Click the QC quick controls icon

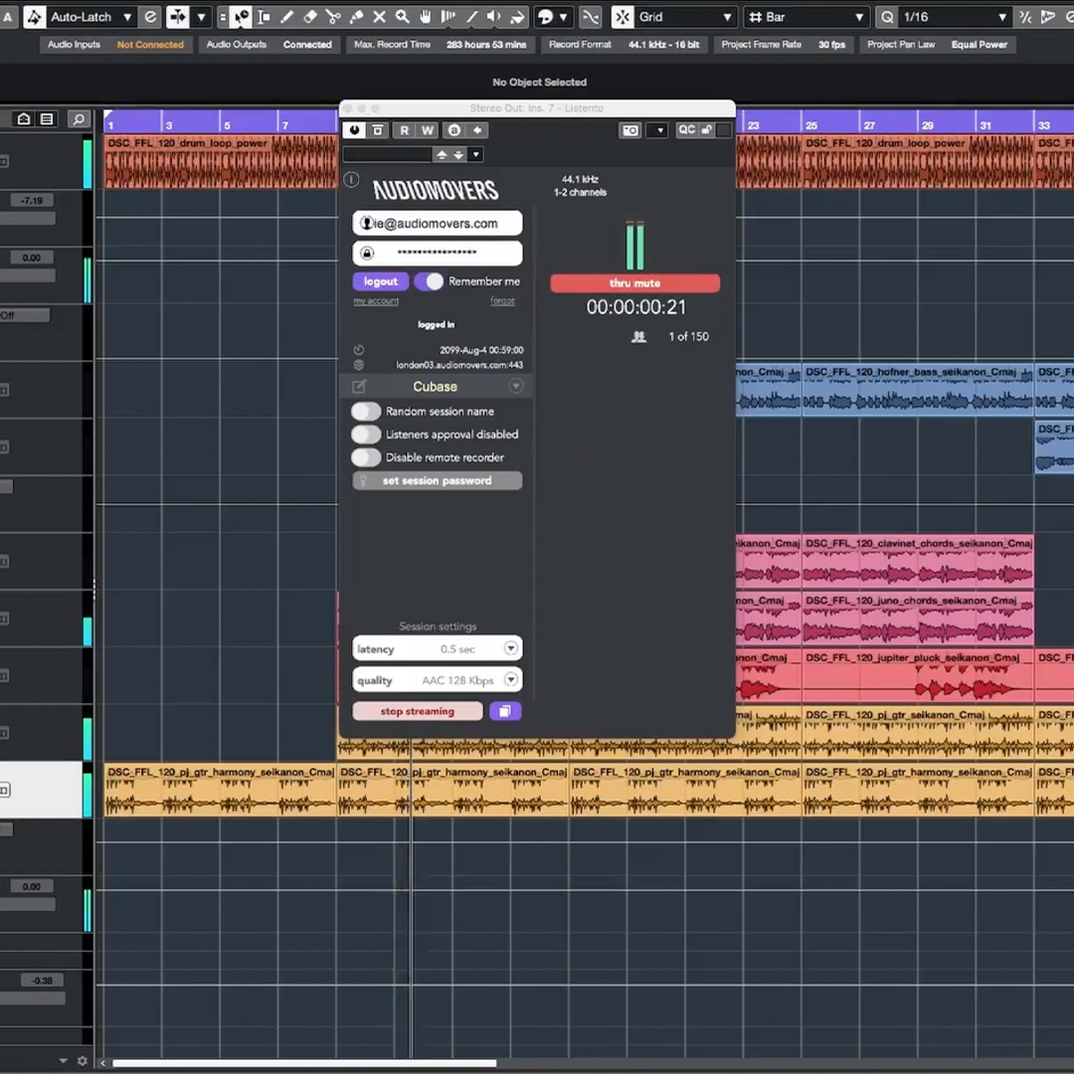(686, 130)
